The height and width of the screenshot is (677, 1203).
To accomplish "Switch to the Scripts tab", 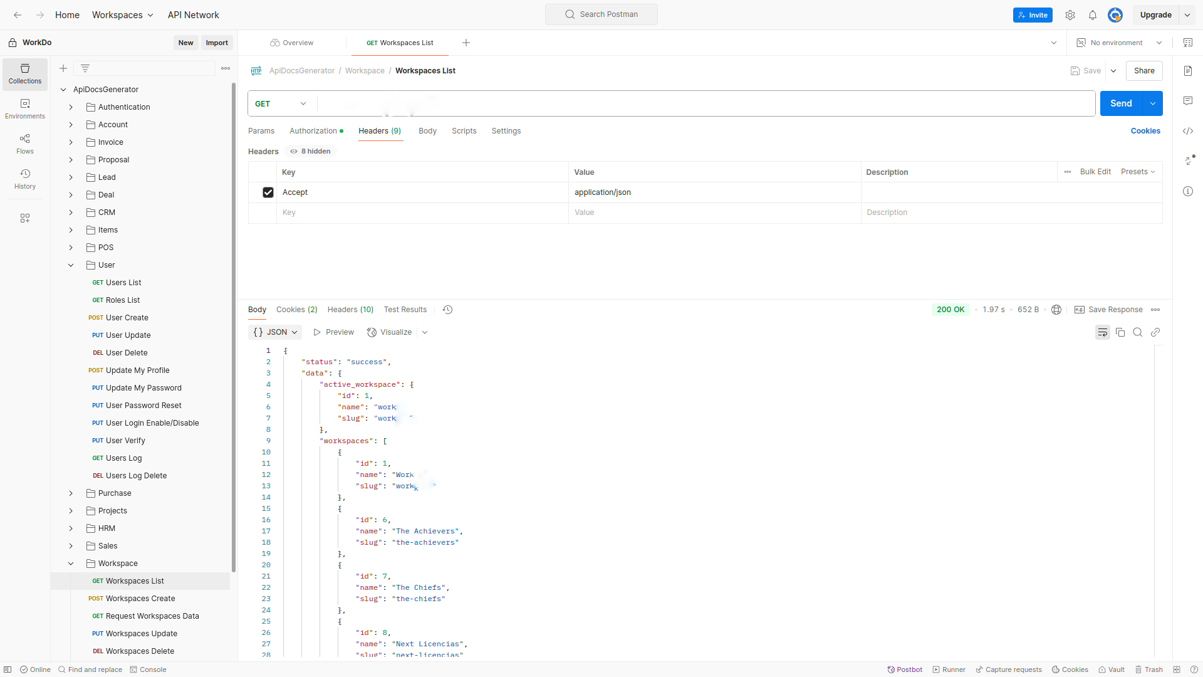I will click(x=464, y=131).
